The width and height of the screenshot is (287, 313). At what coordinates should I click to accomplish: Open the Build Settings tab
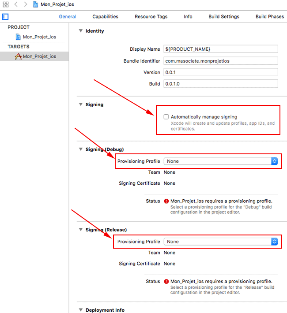224,17
